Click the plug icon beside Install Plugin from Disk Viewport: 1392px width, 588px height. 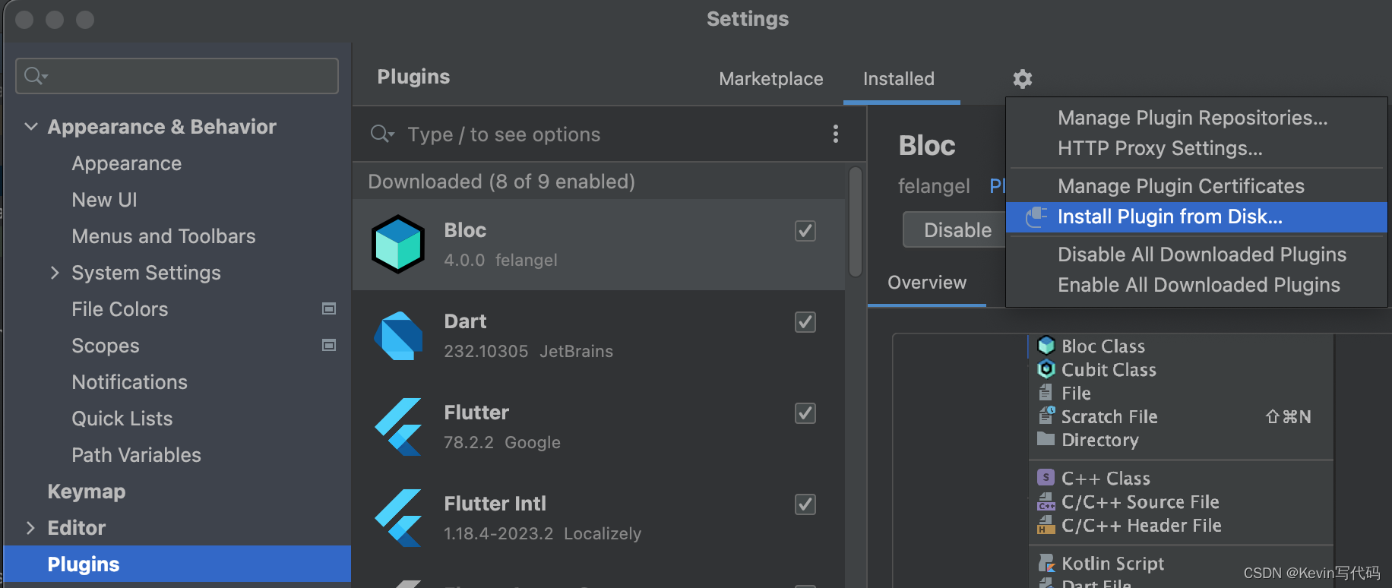(1036, 217)
